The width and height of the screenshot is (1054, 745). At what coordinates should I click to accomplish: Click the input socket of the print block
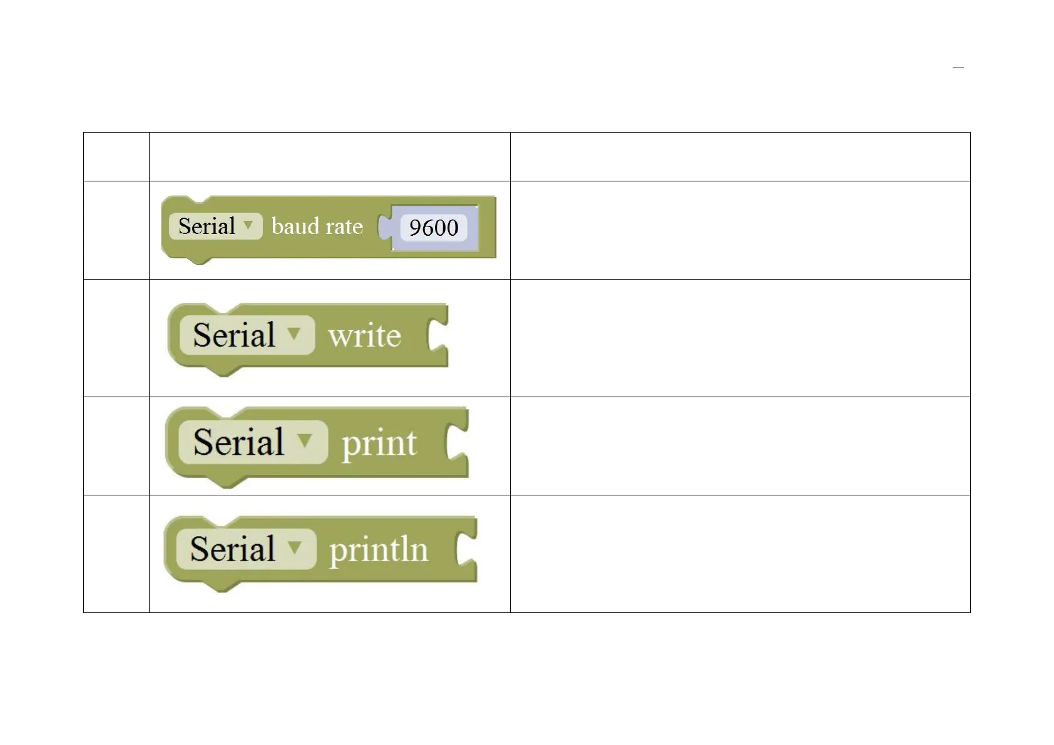(x=458, y=443)
